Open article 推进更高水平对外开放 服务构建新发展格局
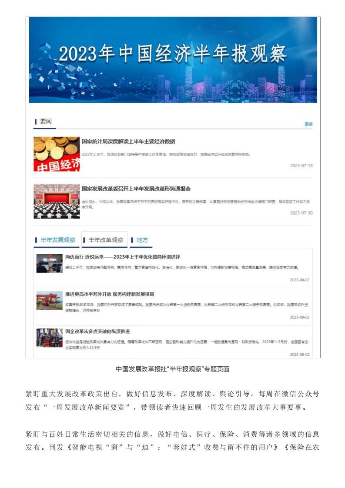Viewport: 345px width, 488px height. click(x=110, y=294)
